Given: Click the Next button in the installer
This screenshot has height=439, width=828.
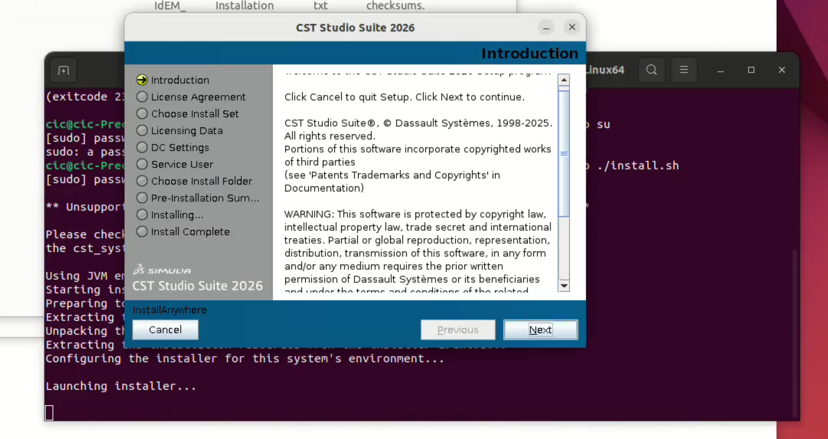Looking at the screenshot, I should coord(540,330).
